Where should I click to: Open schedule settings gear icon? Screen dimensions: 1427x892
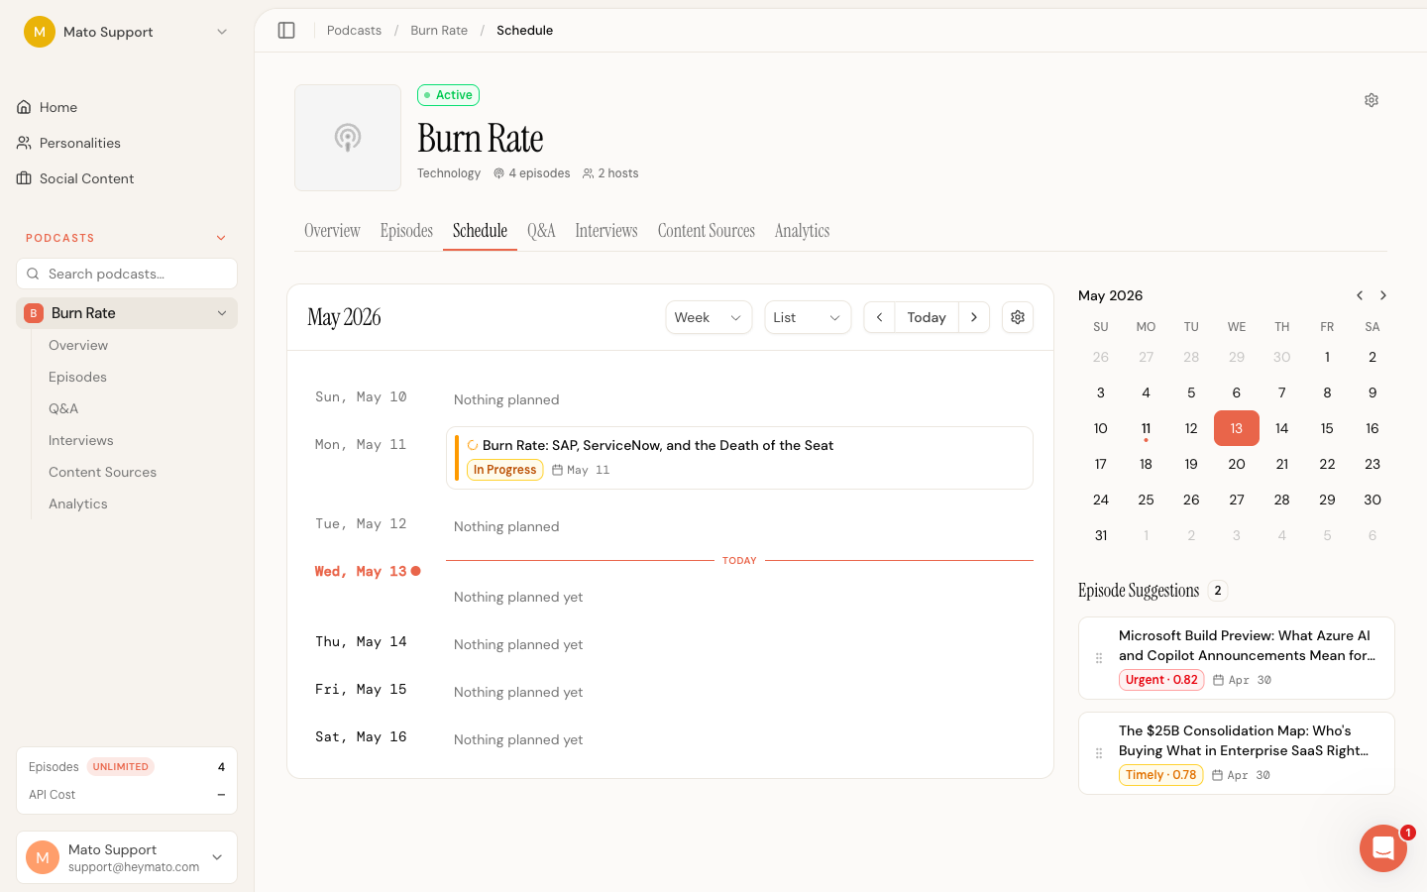1018,317
